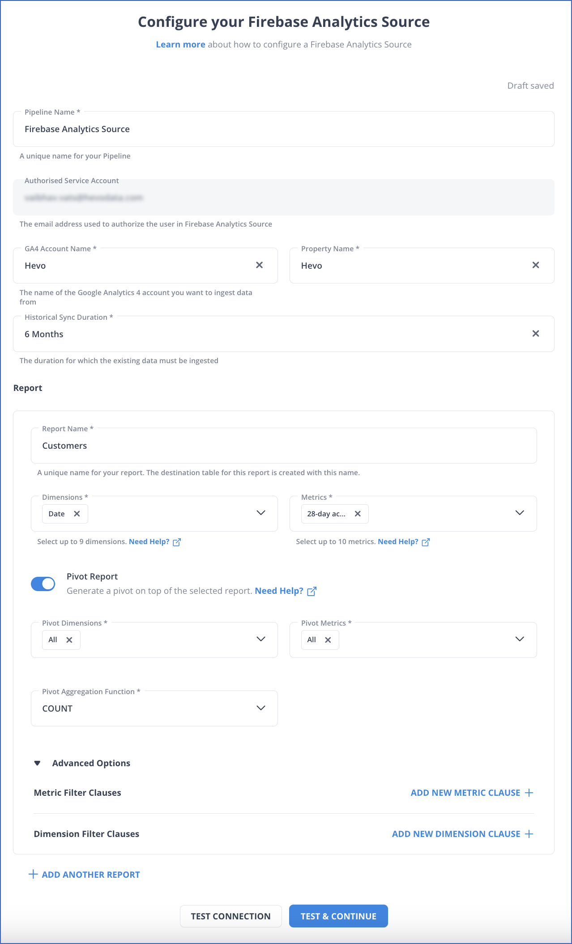Click the Report section heading

coord(28,388)
